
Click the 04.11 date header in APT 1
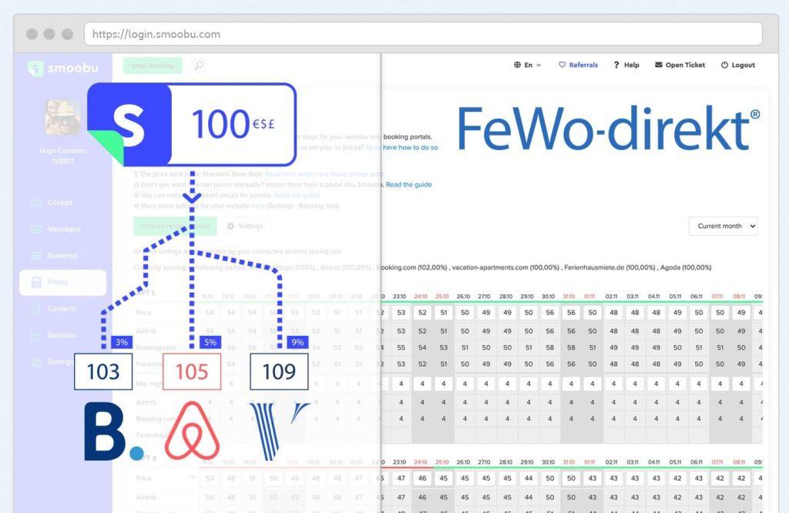(653, 297)
